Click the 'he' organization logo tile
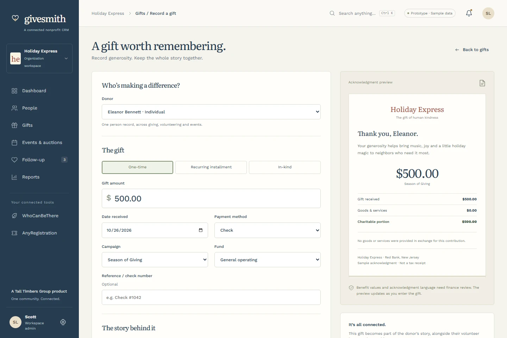 tap(15, 59)
